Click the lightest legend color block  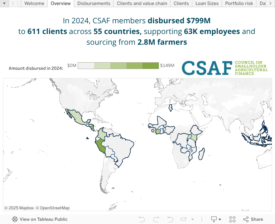86,65
